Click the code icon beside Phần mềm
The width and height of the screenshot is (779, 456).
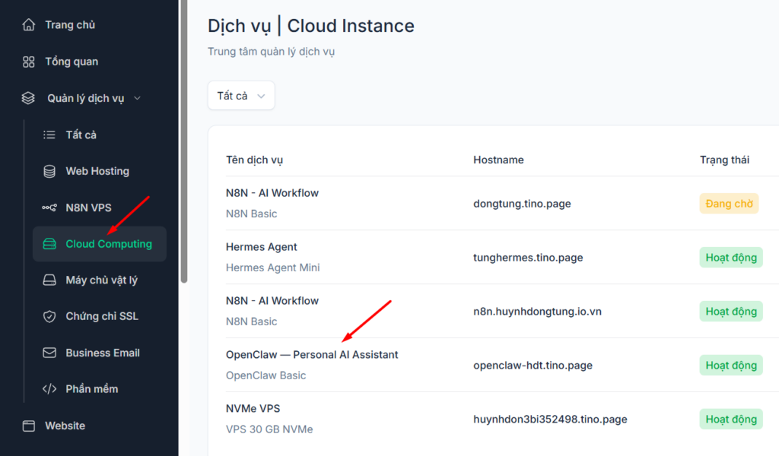(x=49, y=389)
